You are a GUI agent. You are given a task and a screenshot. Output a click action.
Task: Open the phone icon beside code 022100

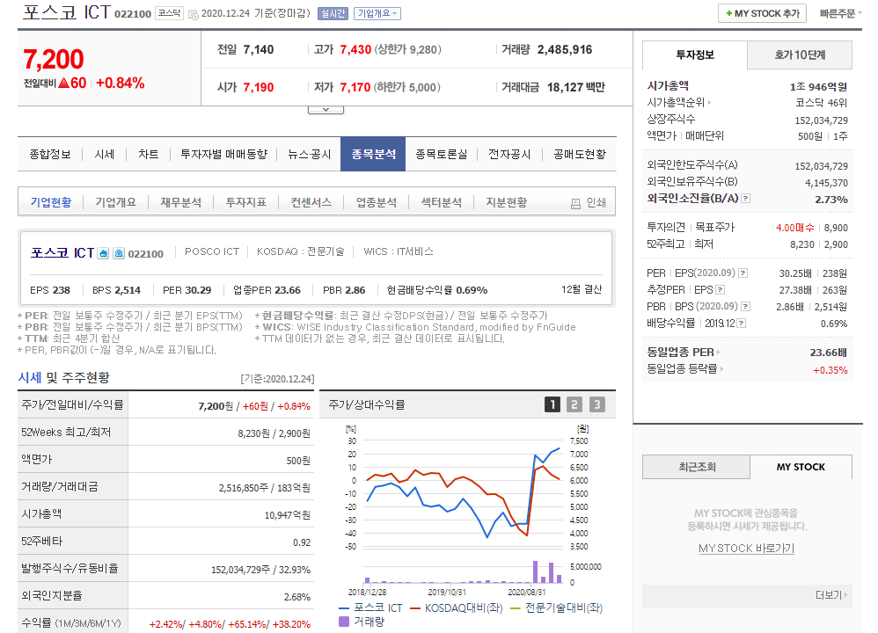(119, 253)
